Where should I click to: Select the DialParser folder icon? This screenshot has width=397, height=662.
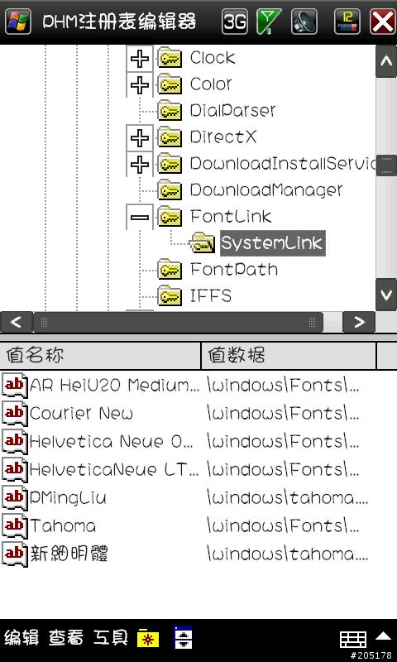point(170,111)
